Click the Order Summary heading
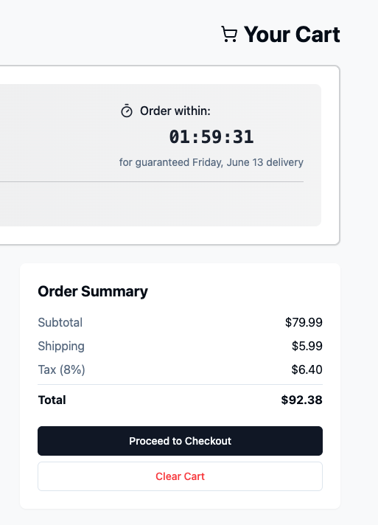378x525 pixels. tap(93, 291)
